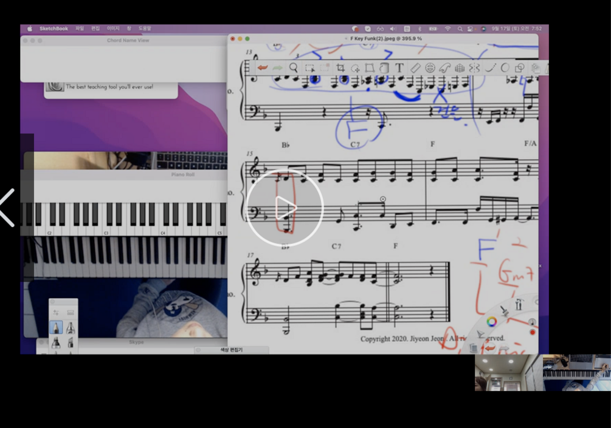Open the SketchBook app menu

coord(54,29)
